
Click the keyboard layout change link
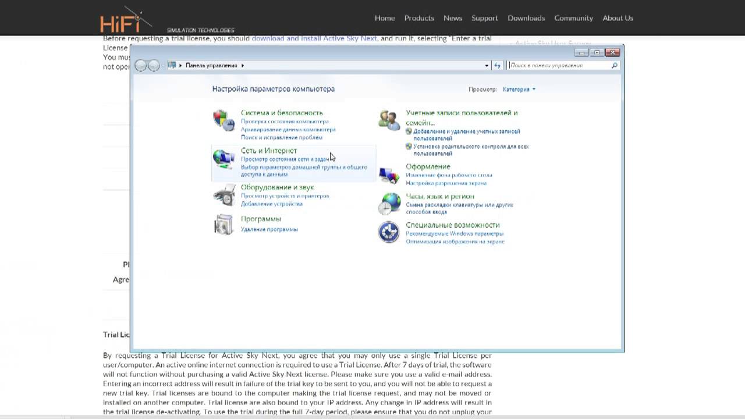(459, 208)
